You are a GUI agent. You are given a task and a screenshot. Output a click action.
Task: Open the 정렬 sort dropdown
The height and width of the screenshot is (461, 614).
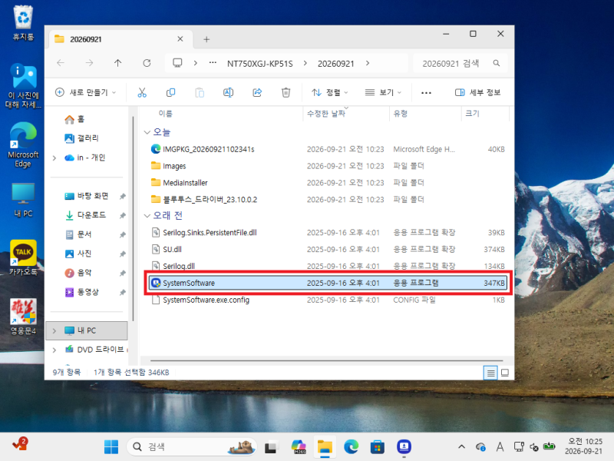pos(330,92)
